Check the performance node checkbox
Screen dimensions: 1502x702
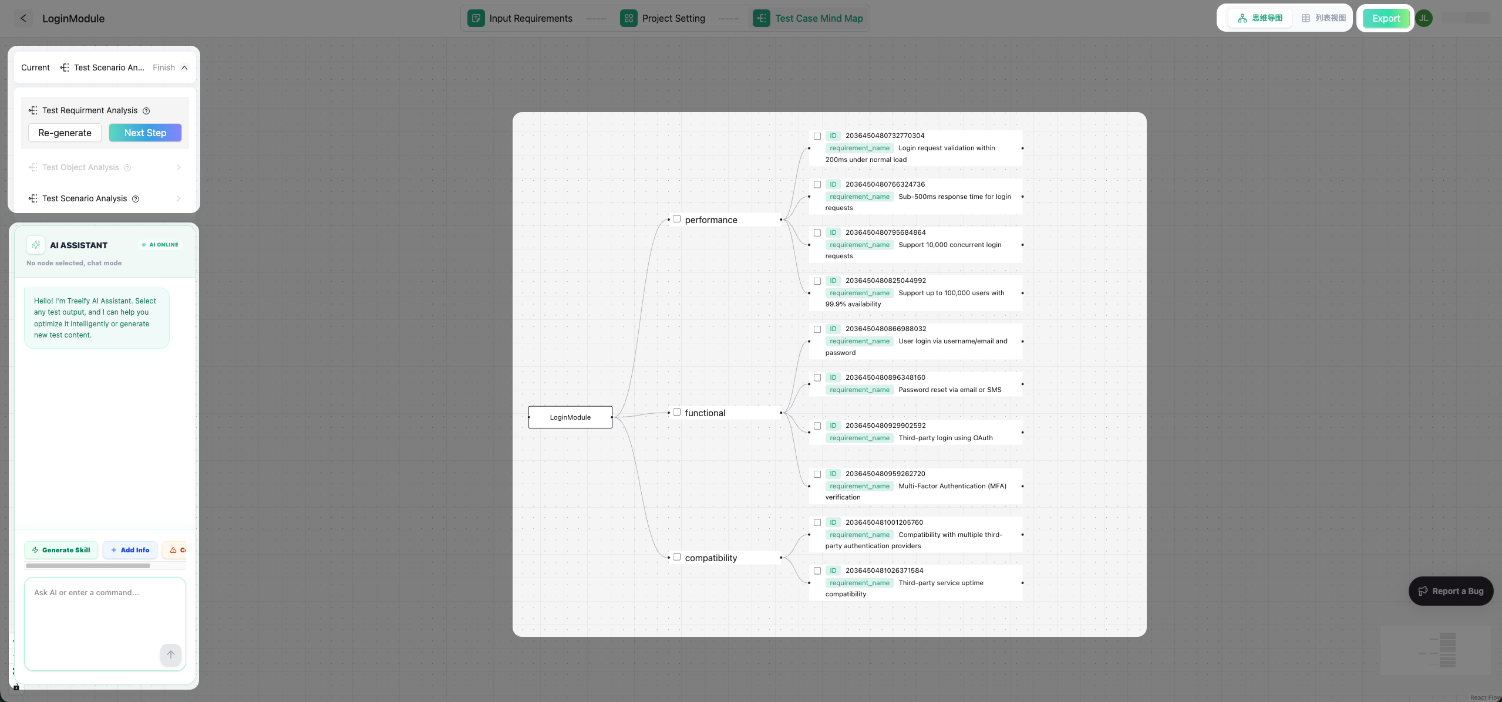click(x=676, y=218)
